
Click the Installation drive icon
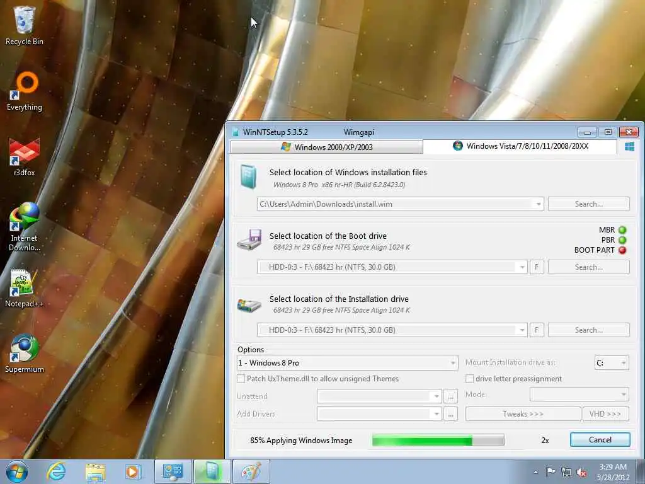point(249,306)
